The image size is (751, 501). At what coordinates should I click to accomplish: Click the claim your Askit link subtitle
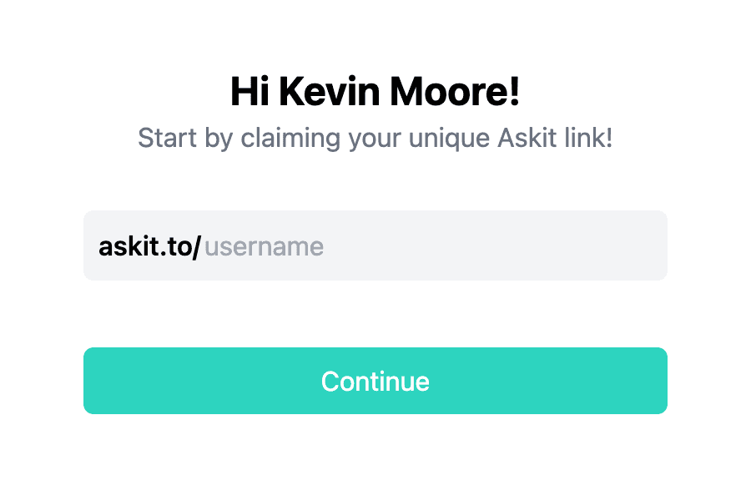click(375, 138)
